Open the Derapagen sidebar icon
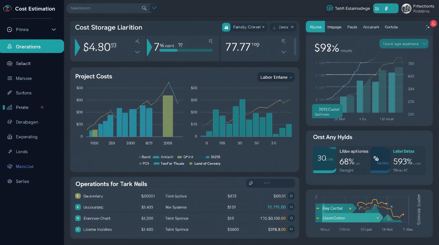This screenshot has height=245, width=439. pos(10,122)
